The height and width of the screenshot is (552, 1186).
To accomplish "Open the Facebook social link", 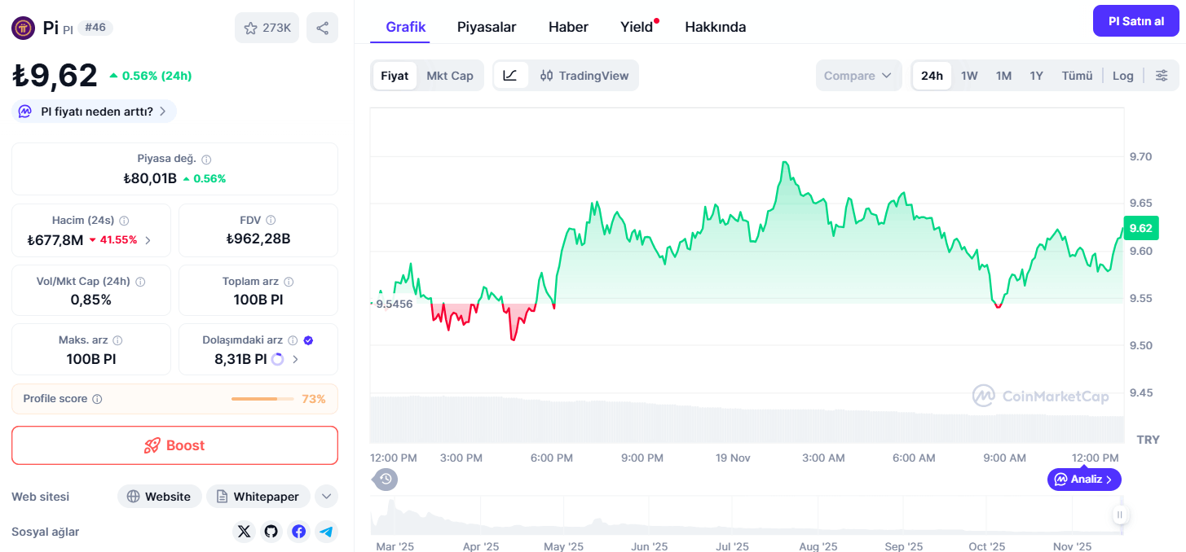I will pyautogui.click(x=299, y=532).
